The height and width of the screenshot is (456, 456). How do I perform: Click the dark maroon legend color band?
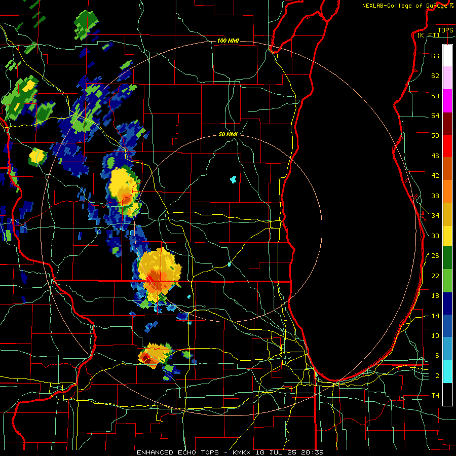pyautogui.click(x=447, y=123)
